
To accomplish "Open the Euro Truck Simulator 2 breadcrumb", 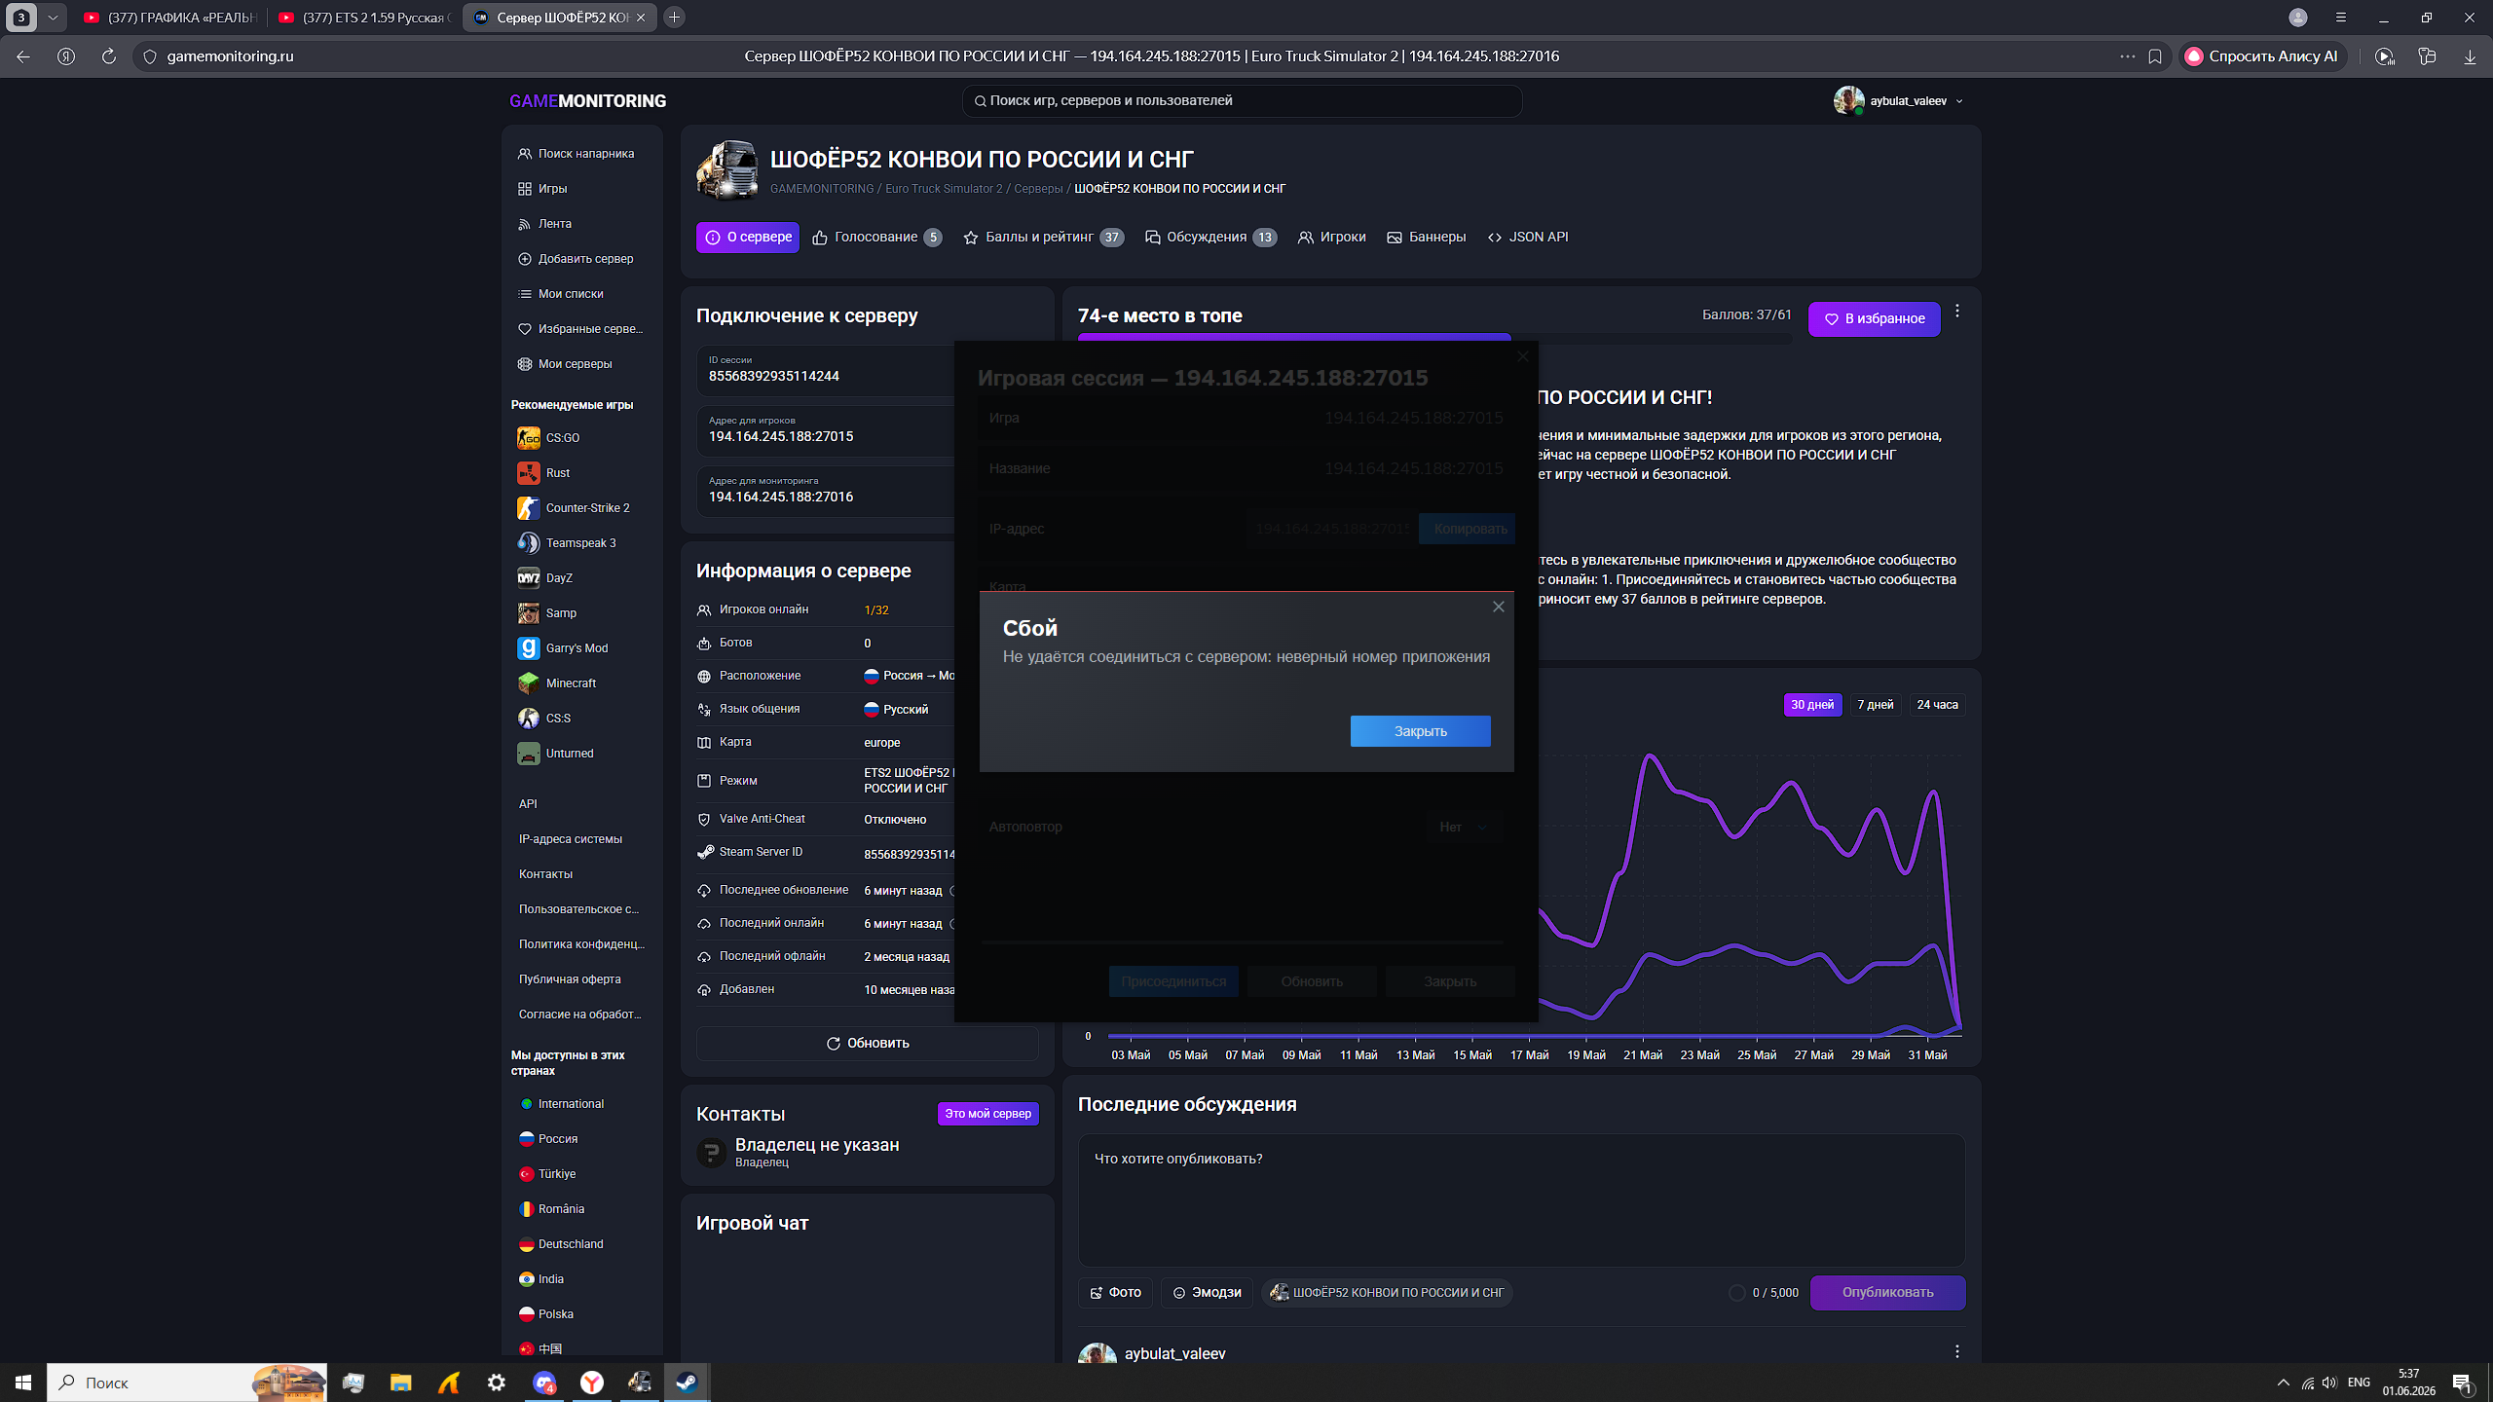I will coord(944,189).
